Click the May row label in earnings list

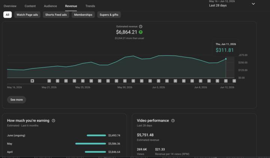point(10,144)
